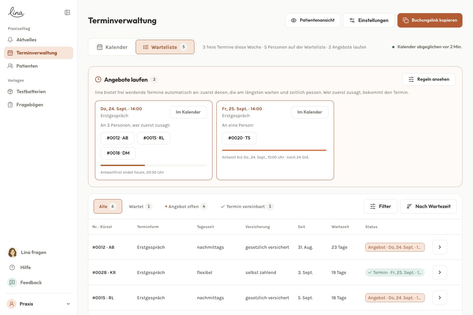
Task: Collapse the sidebar with the panel icon
Action: pyautogui.click(x=67, y=12)
